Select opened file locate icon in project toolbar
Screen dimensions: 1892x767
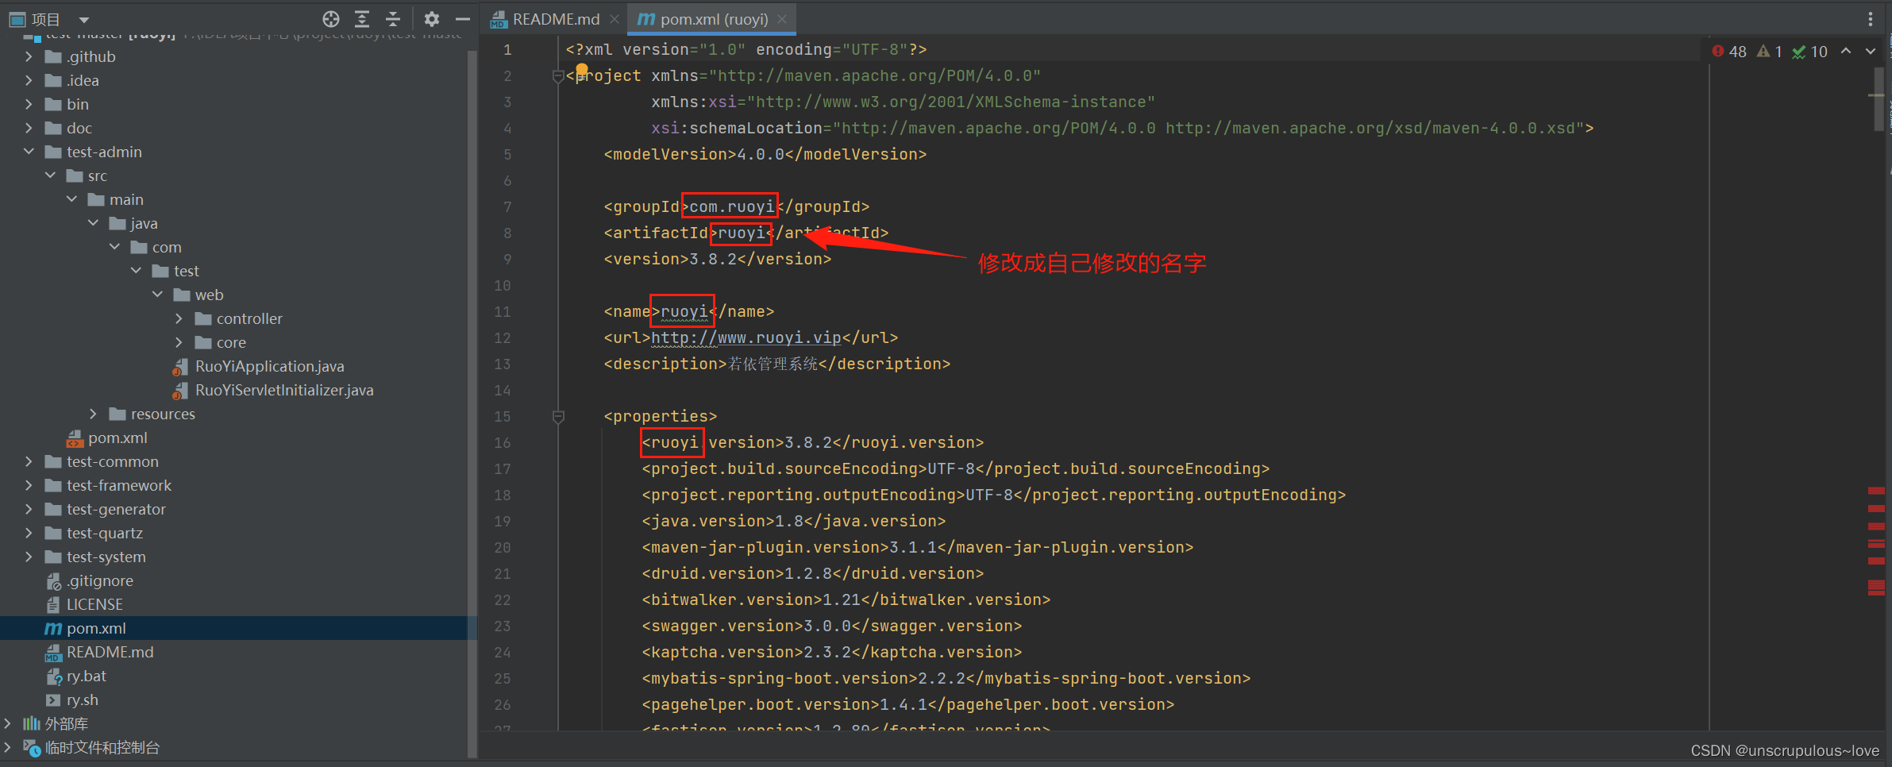[x=331, y=19]
